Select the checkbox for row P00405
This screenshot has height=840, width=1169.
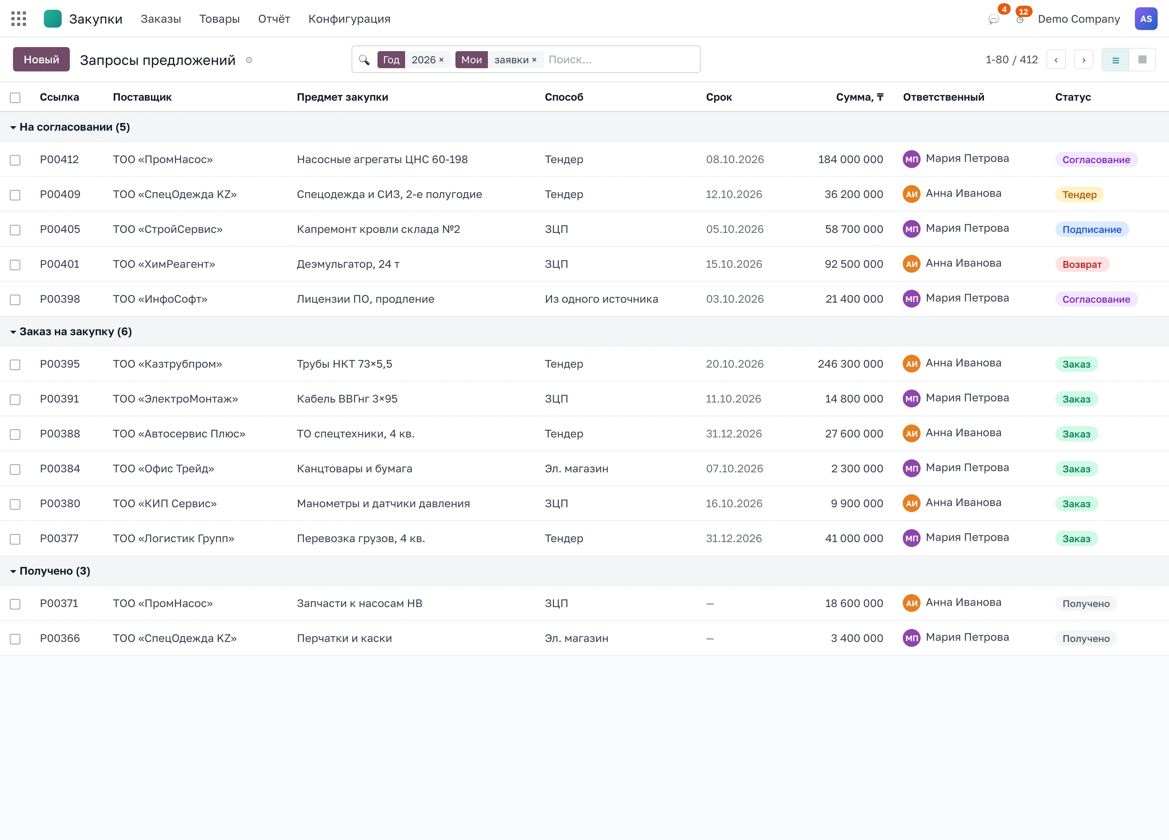[15, 230]
